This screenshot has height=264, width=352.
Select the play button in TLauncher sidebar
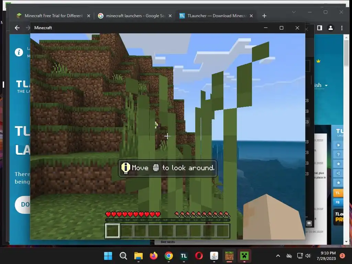[339, 145]
